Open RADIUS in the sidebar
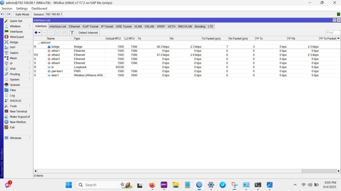The height and width of the screenshot is (191, 341). point(15,101)
